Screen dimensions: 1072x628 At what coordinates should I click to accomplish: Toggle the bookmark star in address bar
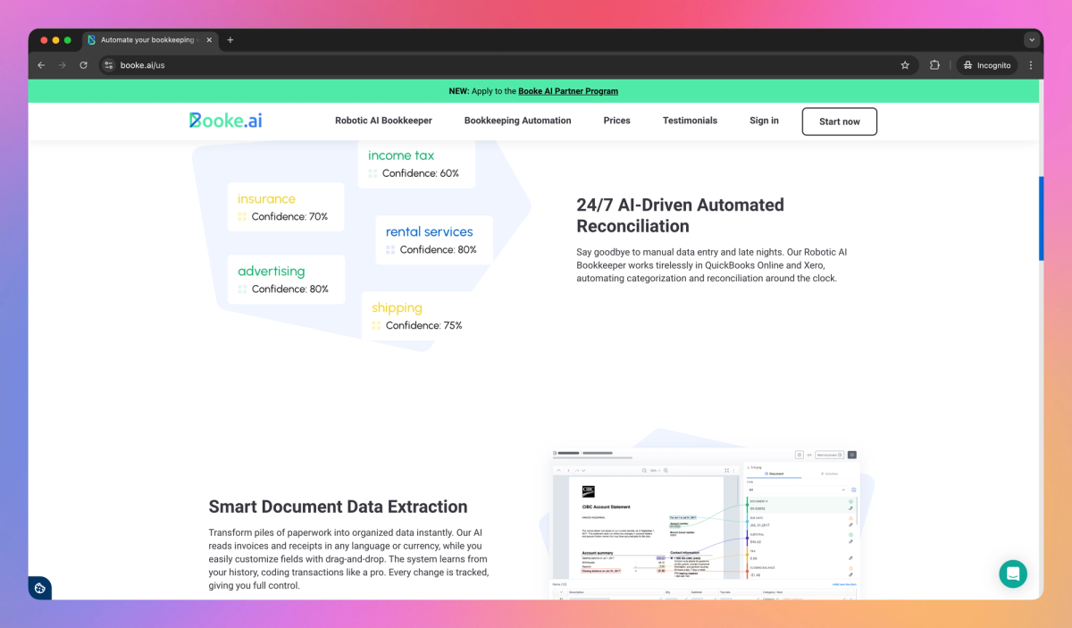[x=904, y=64]
